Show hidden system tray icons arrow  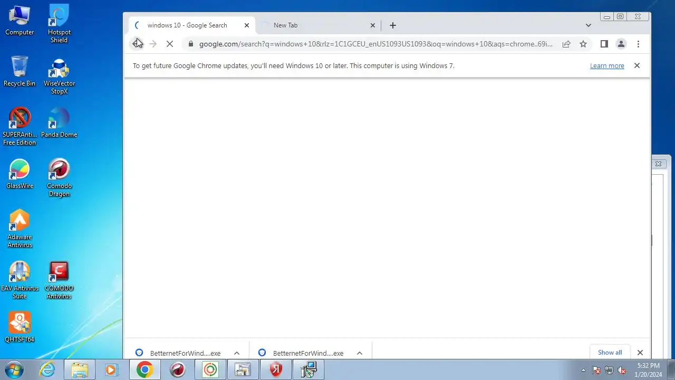(x=583, y=370)
